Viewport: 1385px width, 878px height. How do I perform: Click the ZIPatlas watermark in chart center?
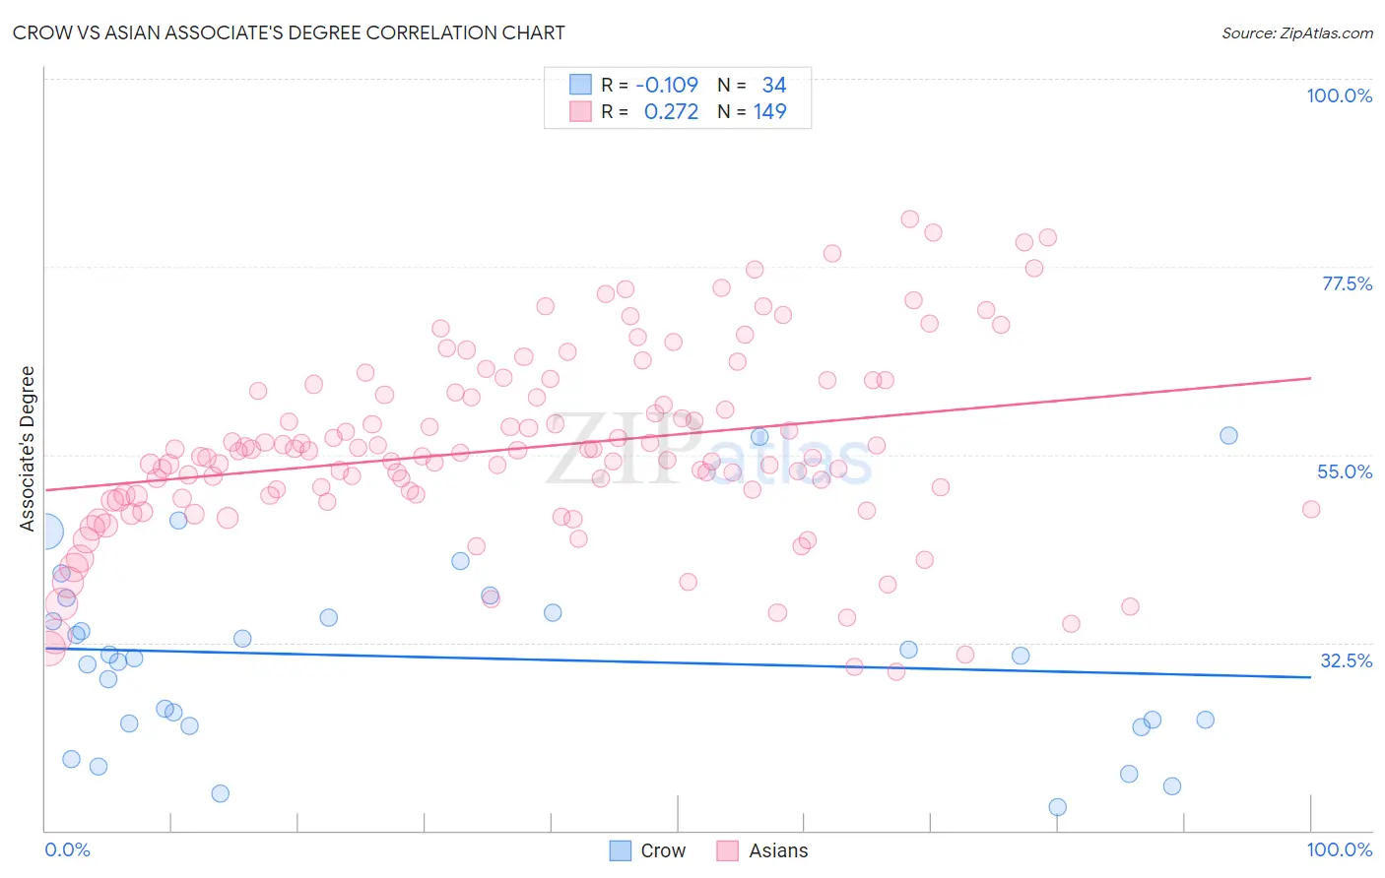pos(709,450)
